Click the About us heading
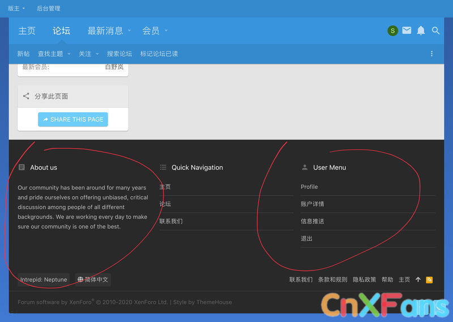Image resolution: width=453 pixels, height=322 pixels. pos(44,167)
